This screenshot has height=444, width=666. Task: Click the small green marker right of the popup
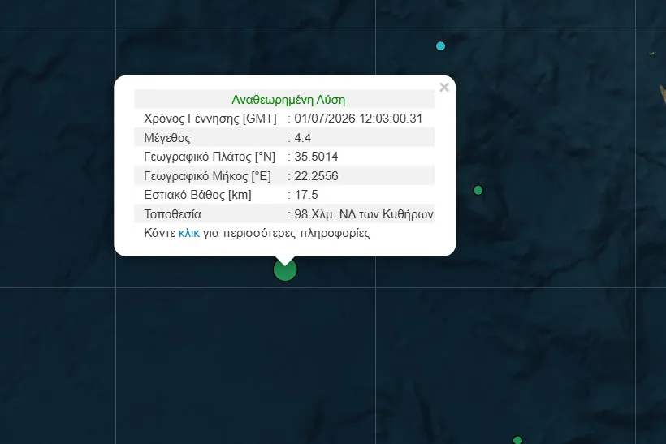[478, 190]
